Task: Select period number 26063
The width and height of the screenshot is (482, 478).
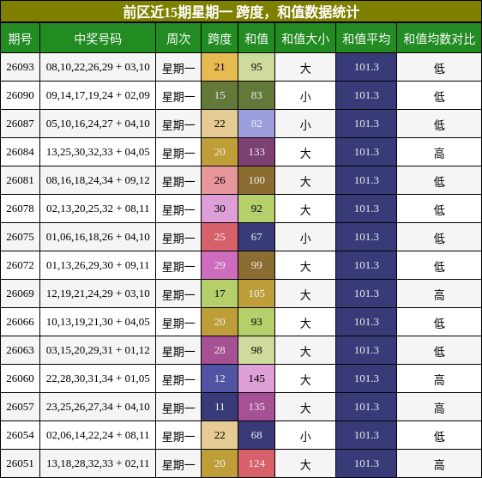Action: click(20, 350)
